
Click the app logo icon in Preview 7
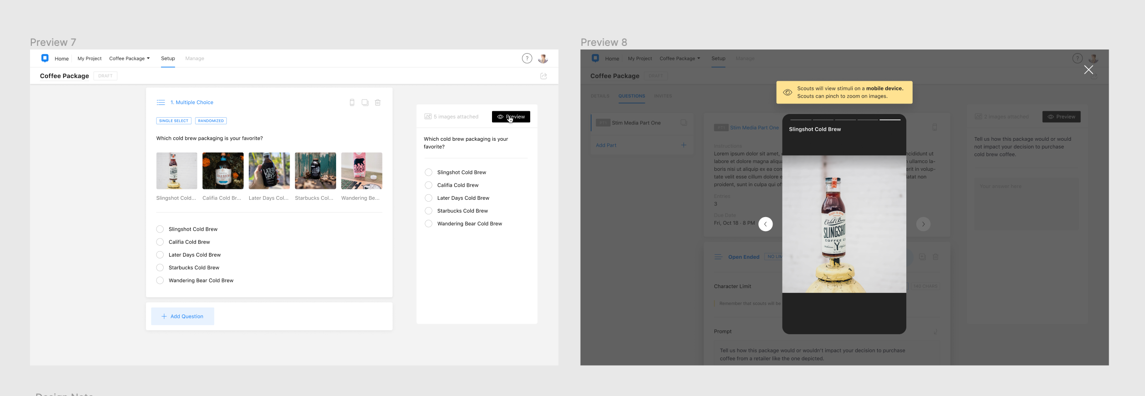click(x=45, y=58)
